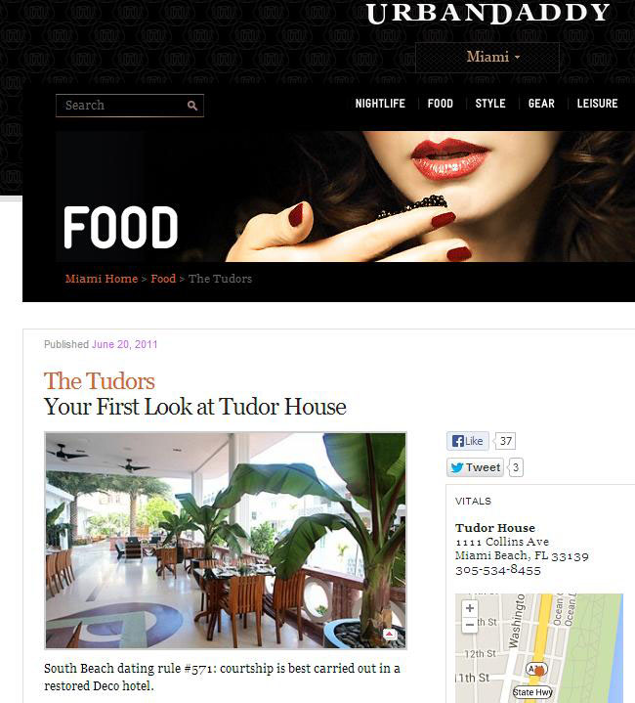Zoom out on the map with minus
635x703 pixels.
point(470,624)
